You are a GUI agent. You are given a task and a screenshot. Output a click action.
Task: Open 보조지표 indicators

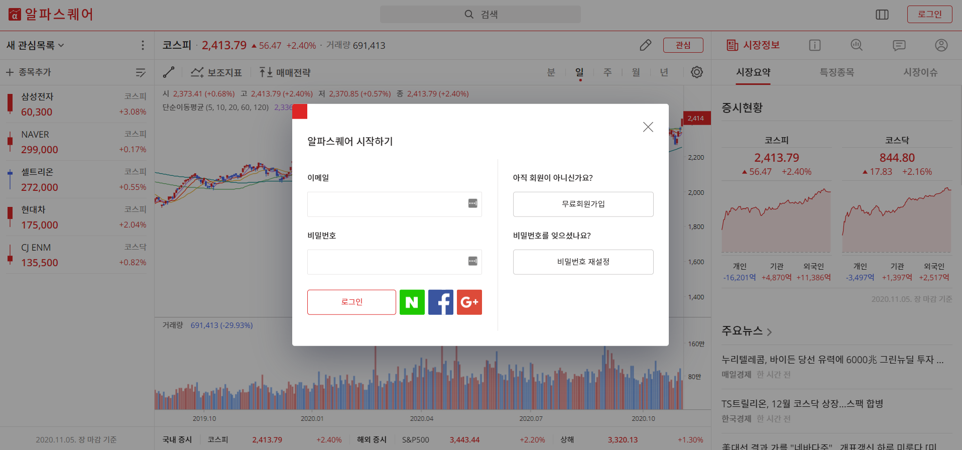(216, 72)
